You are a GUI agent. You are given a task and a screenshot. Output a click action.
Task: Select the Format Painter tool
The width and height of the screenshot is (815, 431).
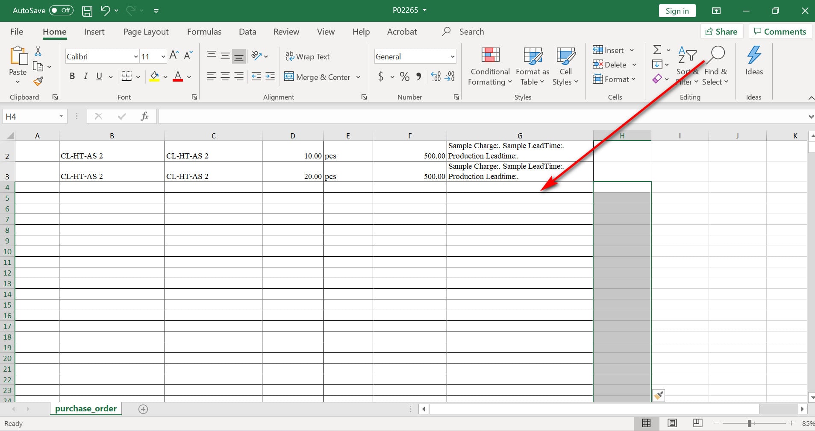point(38,81)
